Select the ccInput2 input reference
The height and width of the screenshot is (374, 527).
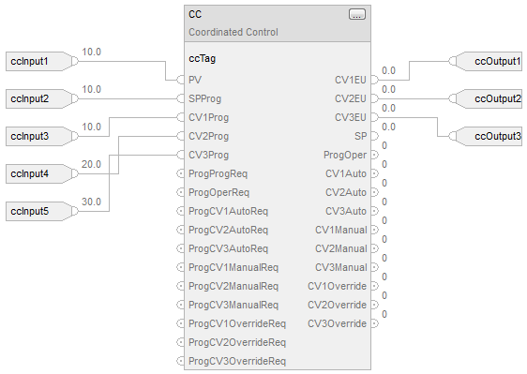41,98
